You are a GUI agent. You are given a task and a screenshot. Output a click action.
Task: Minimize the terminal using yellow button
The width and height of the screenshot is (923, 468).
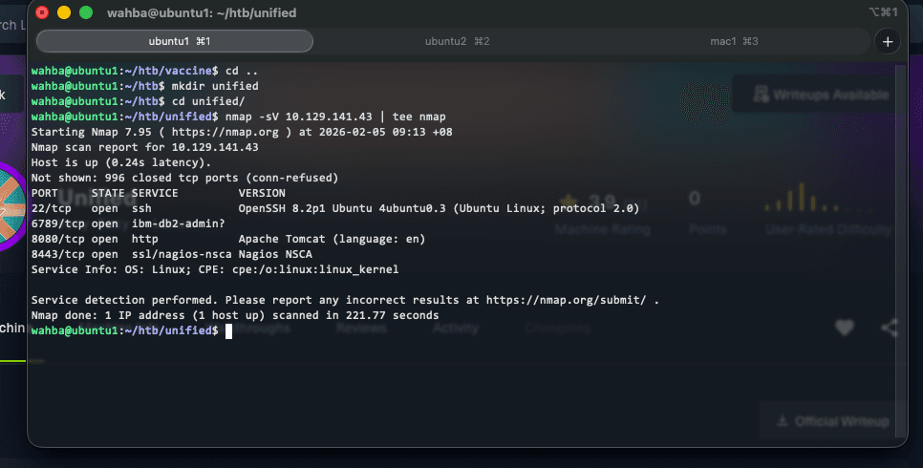pyautogui.click(x=64, y=12)
